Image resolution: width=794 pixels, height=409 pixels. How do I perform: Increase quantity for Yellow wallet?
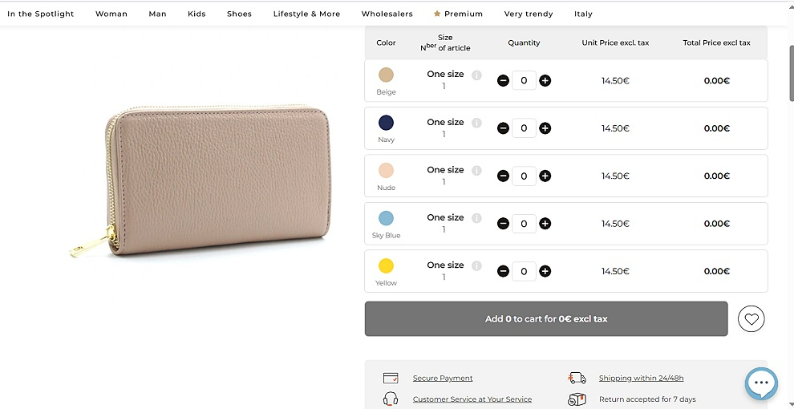[x=545, y=271]
